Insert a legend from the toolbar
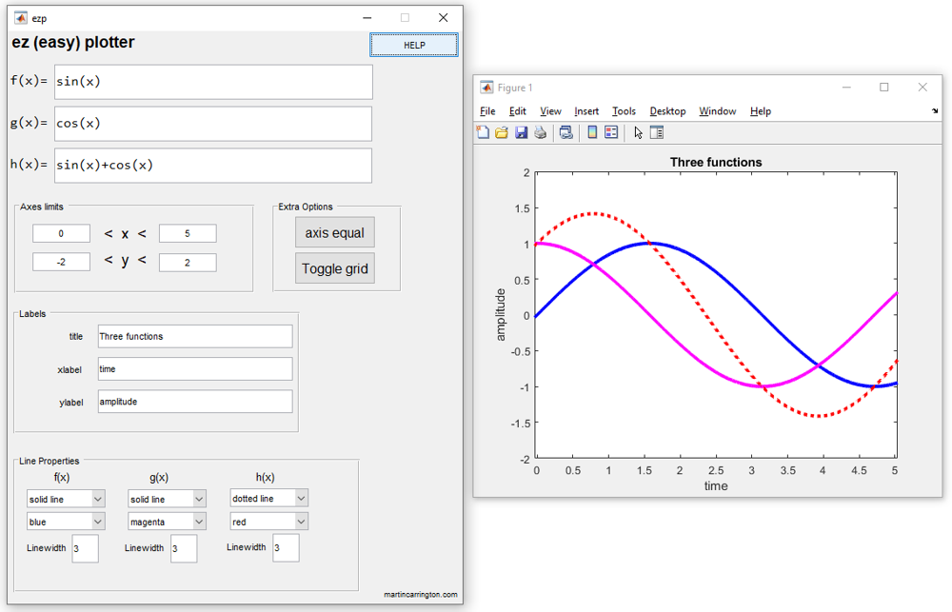The height and width of the screenshot is (612, 952). coord(611,133)
